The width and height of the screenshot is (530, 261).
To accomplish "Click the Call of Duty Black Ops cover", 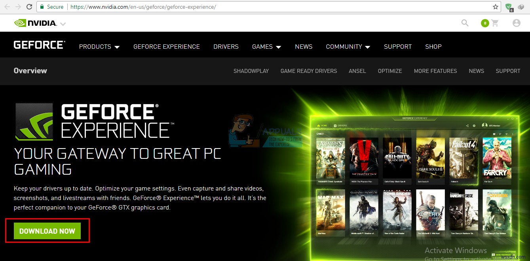I will click(x=397, y=158).
